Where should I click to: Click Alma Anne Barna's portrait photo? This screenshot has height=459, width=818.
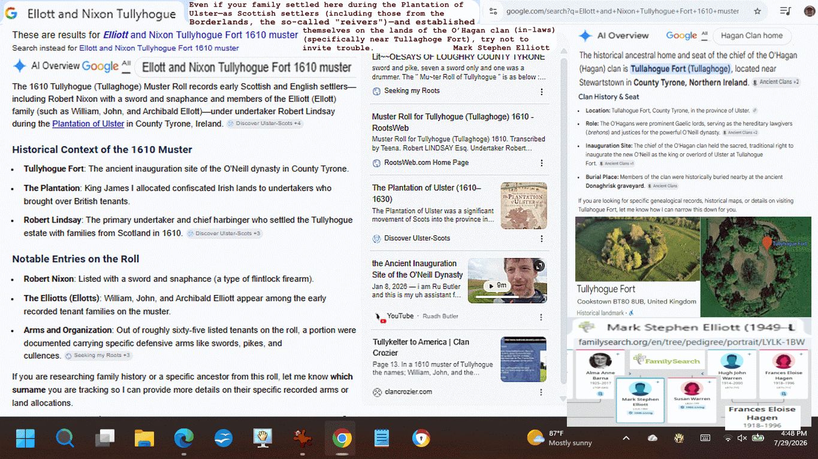point(600,360)
